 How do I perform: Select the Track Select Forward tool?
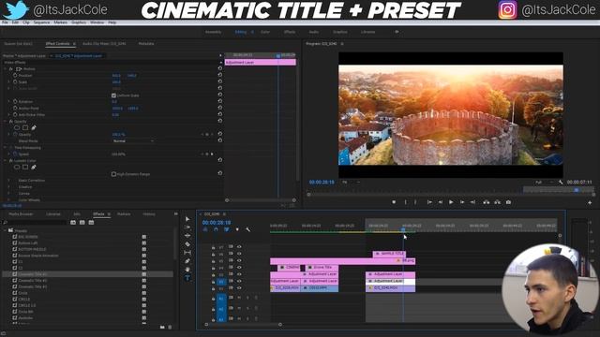point(187,227)
